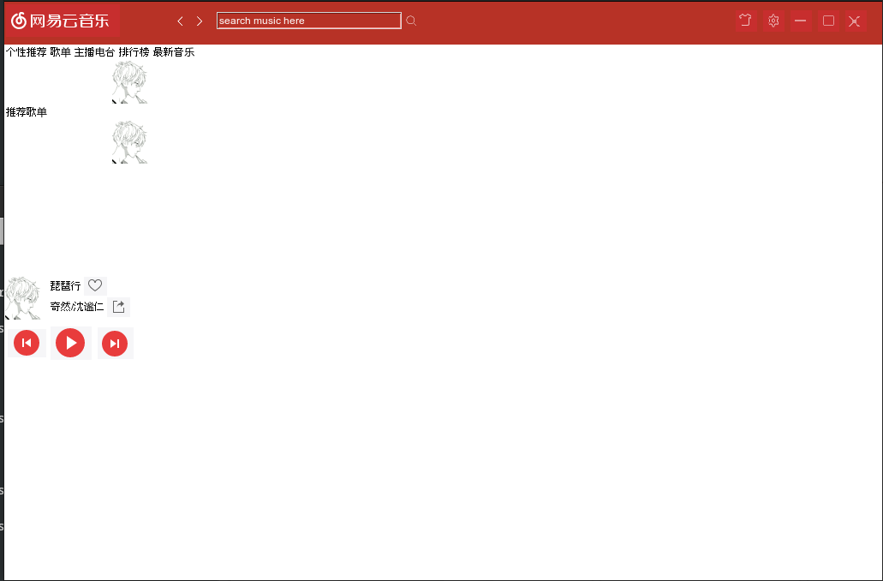Image resolution: width=883 pixels, height=581 pixels.
Task: Click the NetEase Cloud Music logo
Action: click(x=60, y=20)
